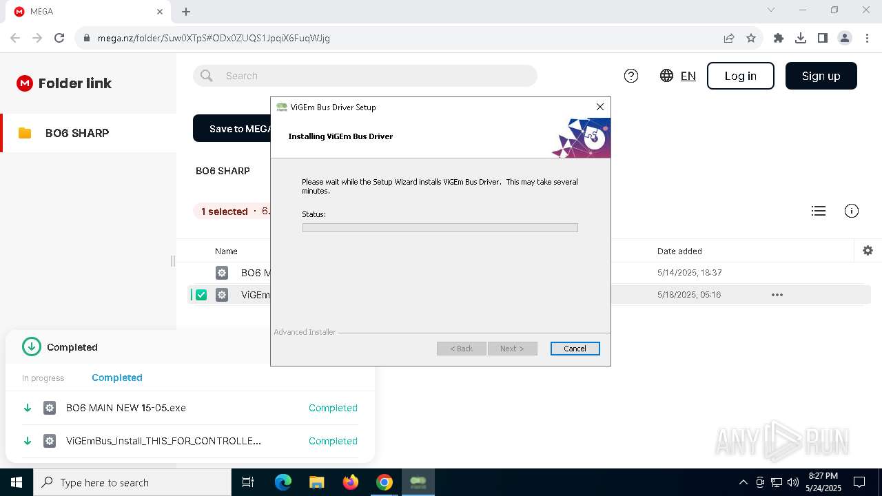Open the folder info icon
The width and height of the screenshot is (882, 496).
click(852, 211)
